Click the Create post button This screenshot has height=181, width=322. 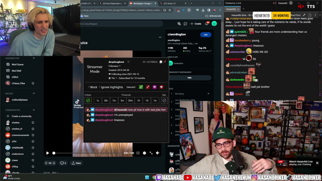click(x=196, y=24)
